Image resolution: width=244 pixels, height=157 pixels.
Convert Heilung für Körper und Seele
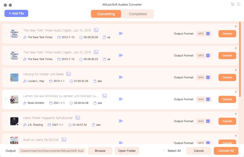(x=227, y=77)
